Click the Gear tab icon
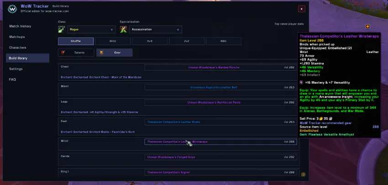The height and width of the screenshot is (185, 388). point(101,52)
